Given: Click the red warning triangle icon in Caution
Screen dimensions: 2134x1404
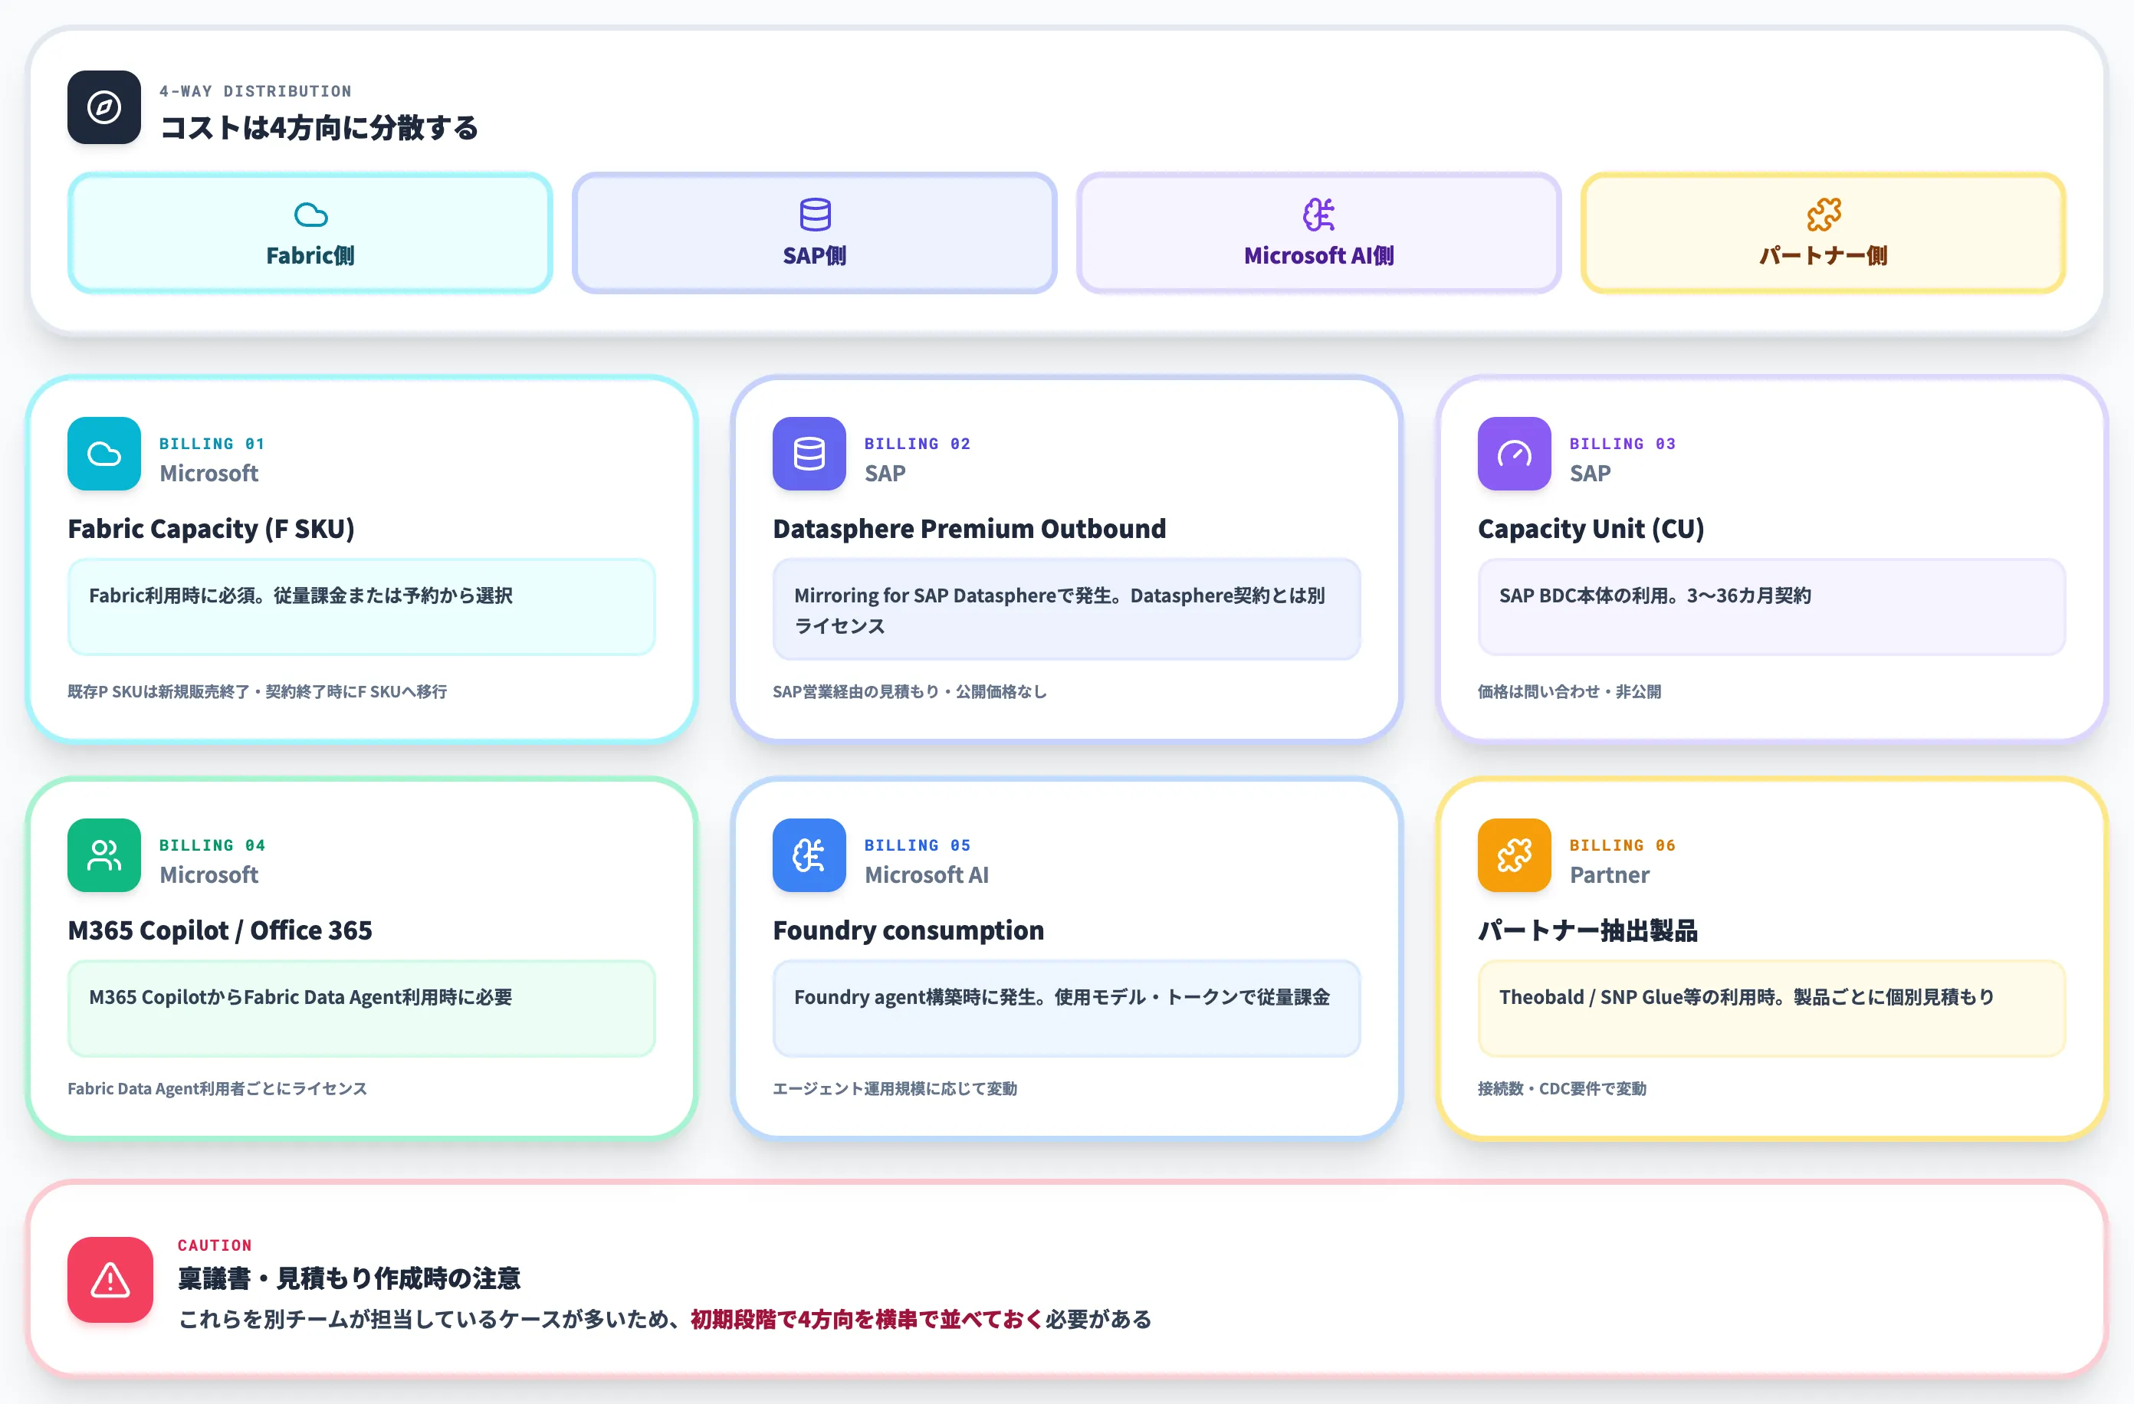Looking at the screenshot, I should 110,1279.
